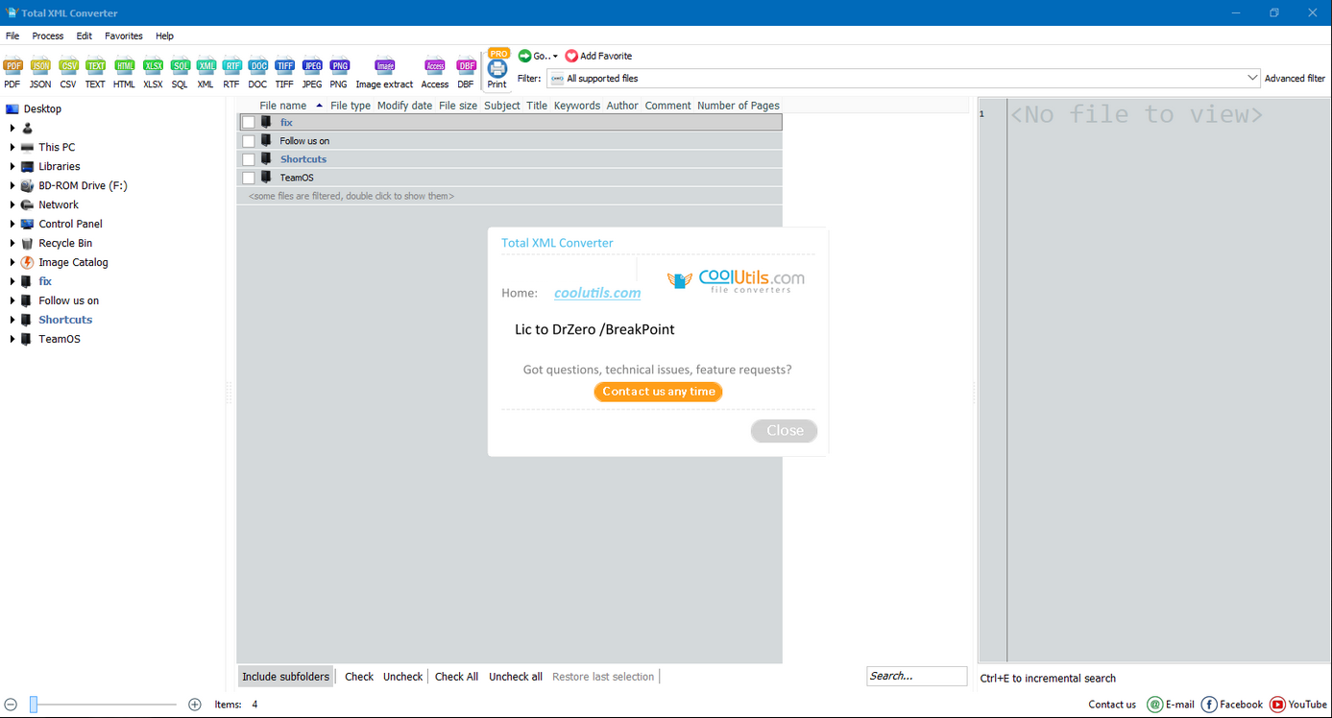Click in the Search input field
Image resolution: width=1332 pixels, height=718 pixels.
(x=916, y=676)
